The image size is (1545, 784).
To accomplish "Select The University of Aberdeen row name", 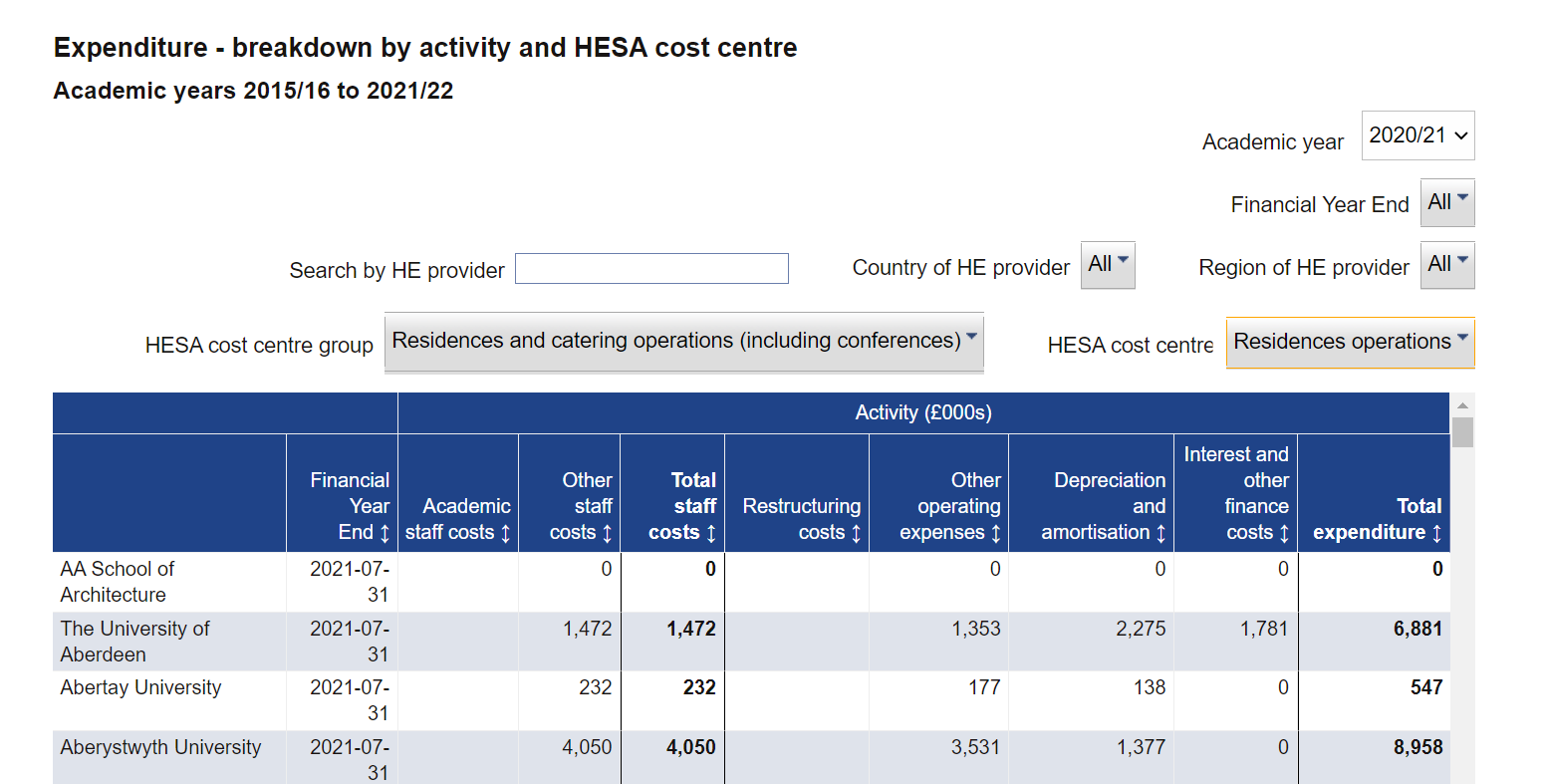I will 134,642.
